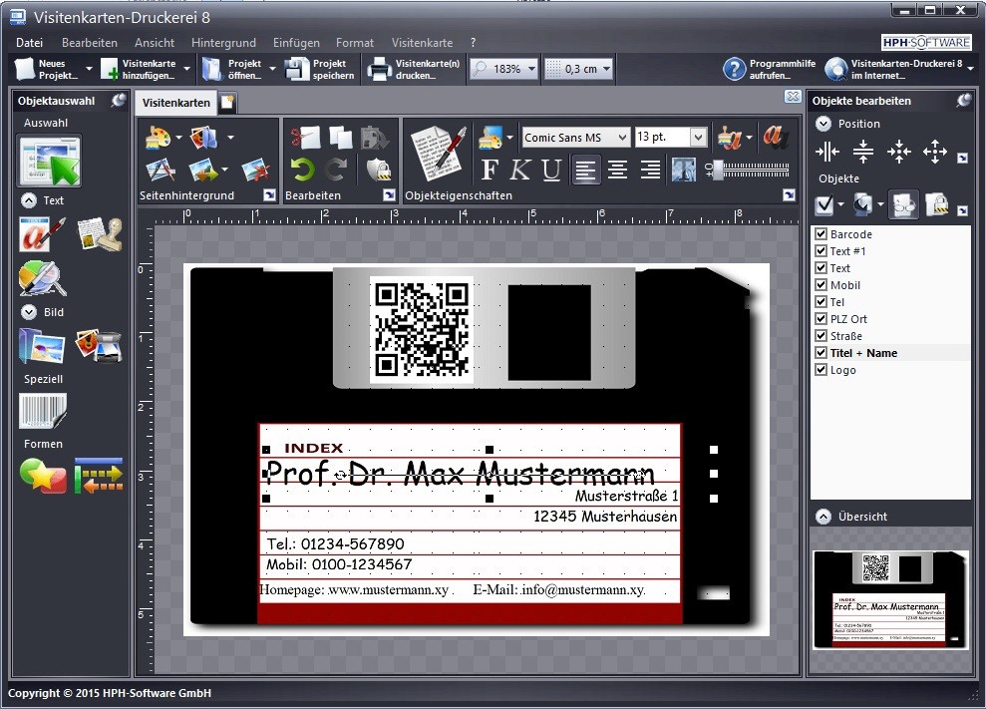
Task: Open the Ansicht menu
Action: tap(155, 43)
